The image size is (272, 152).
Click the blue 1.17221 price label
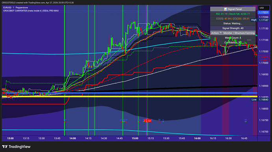[x=263, y=13]
